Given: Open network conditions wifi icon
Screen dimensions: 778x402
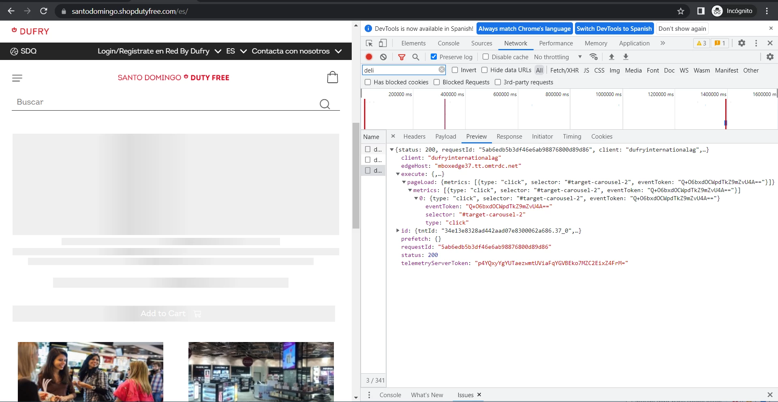Looking at the screenshot, I should (x=594, y=57).
